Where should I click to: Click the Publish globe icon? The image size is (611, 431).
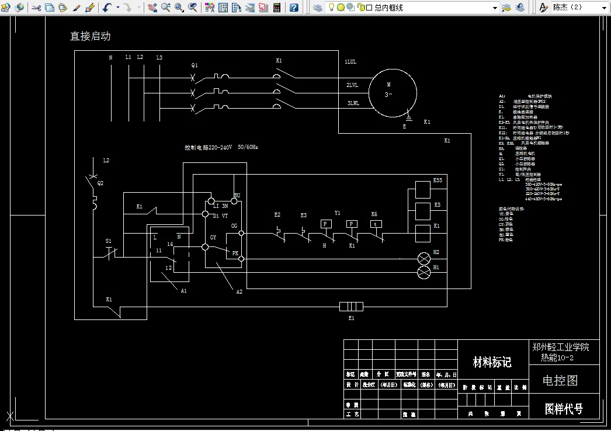click(19, 8)
